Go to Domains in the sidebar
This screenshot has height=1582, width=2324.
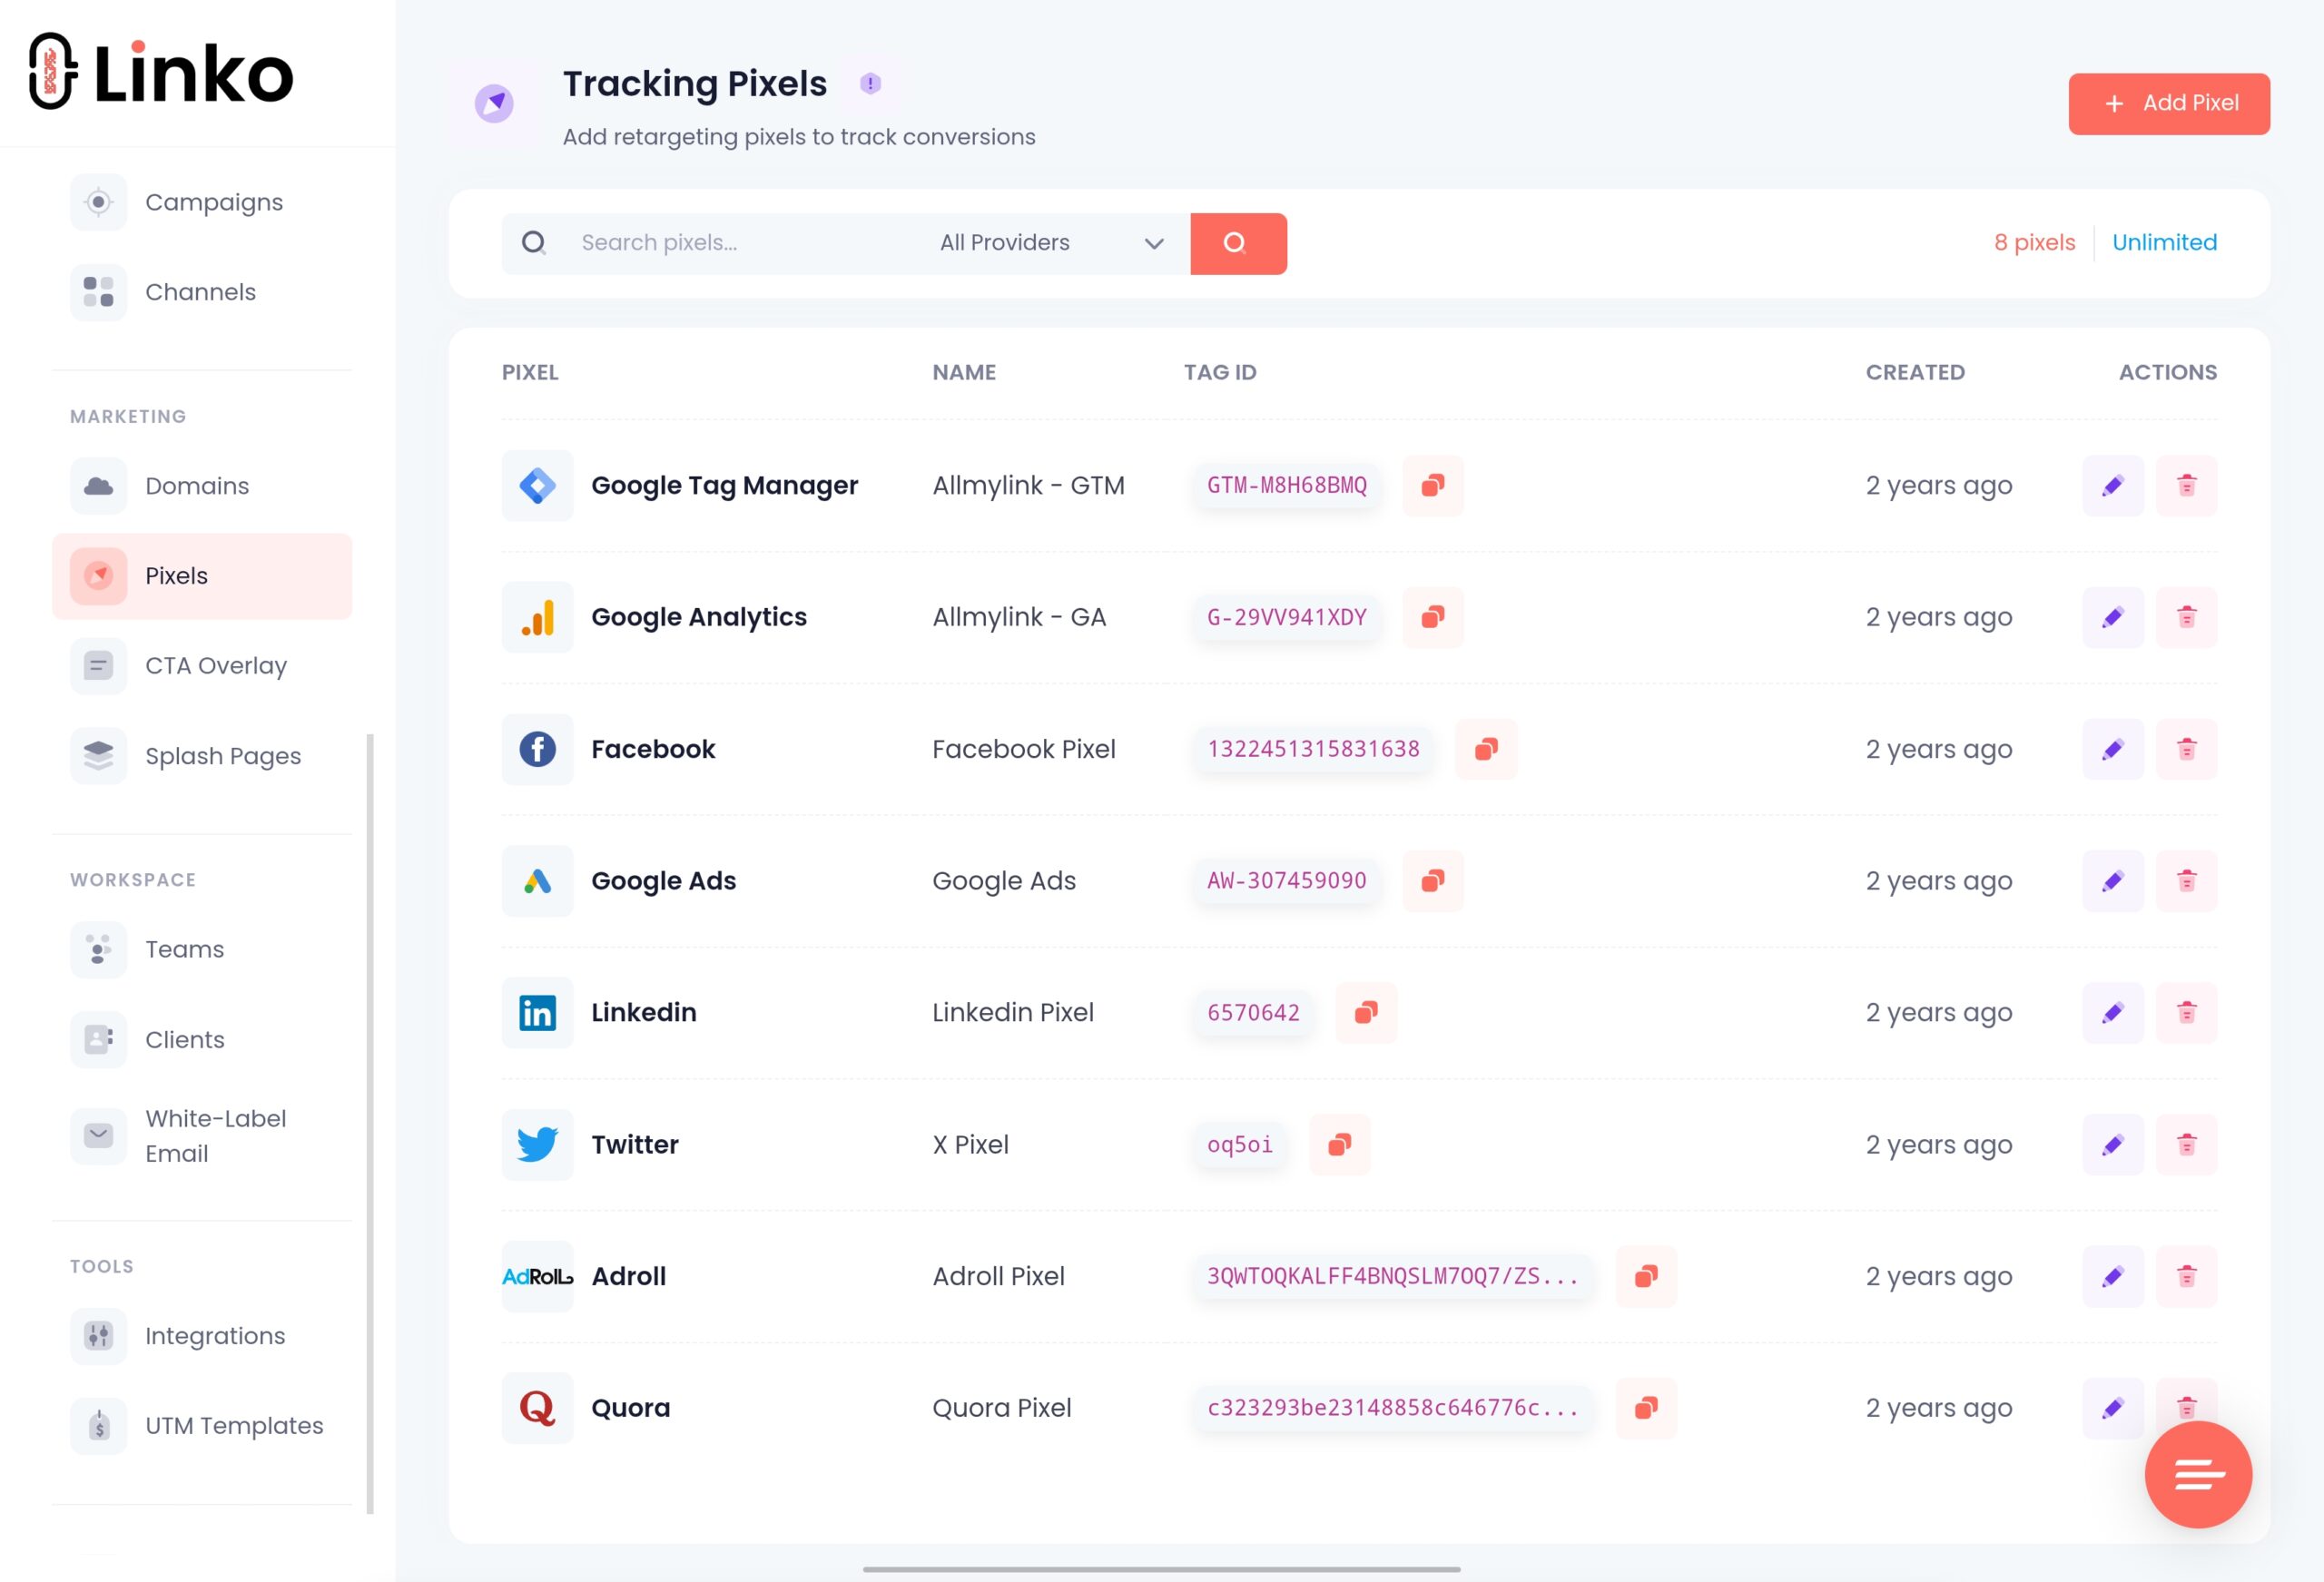[x=202, y=486]
